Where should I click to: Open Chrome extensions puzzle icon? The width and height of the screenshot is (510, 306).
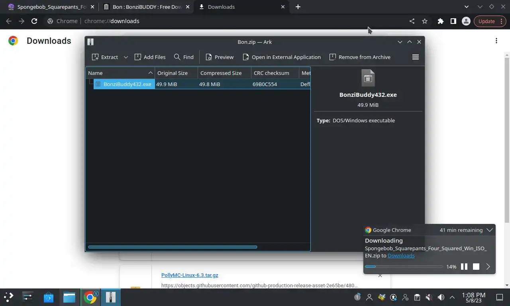tap(441, 21)
